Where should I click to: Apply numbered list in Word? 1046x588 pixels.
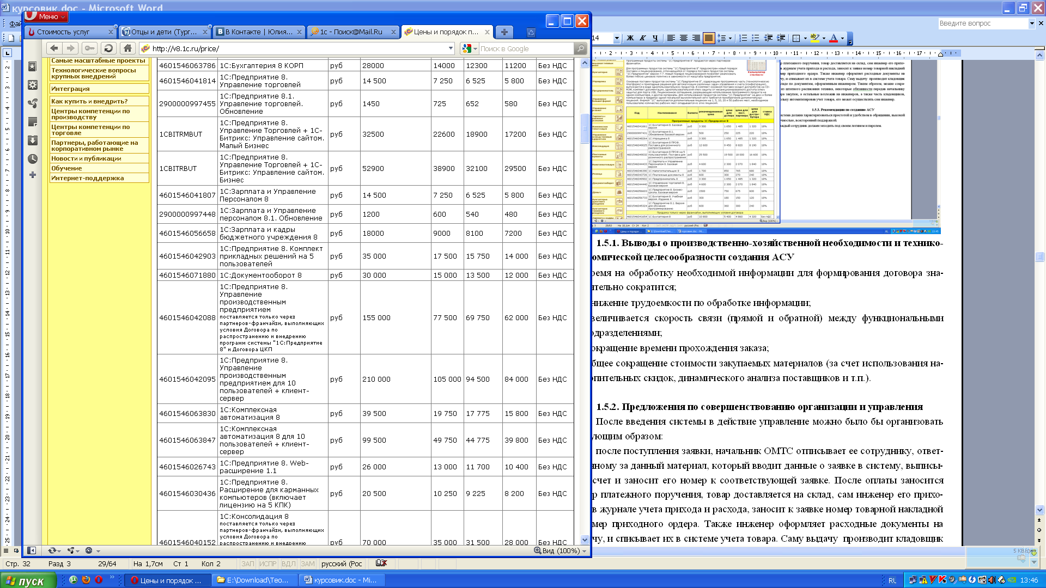[x=743, y=38]
